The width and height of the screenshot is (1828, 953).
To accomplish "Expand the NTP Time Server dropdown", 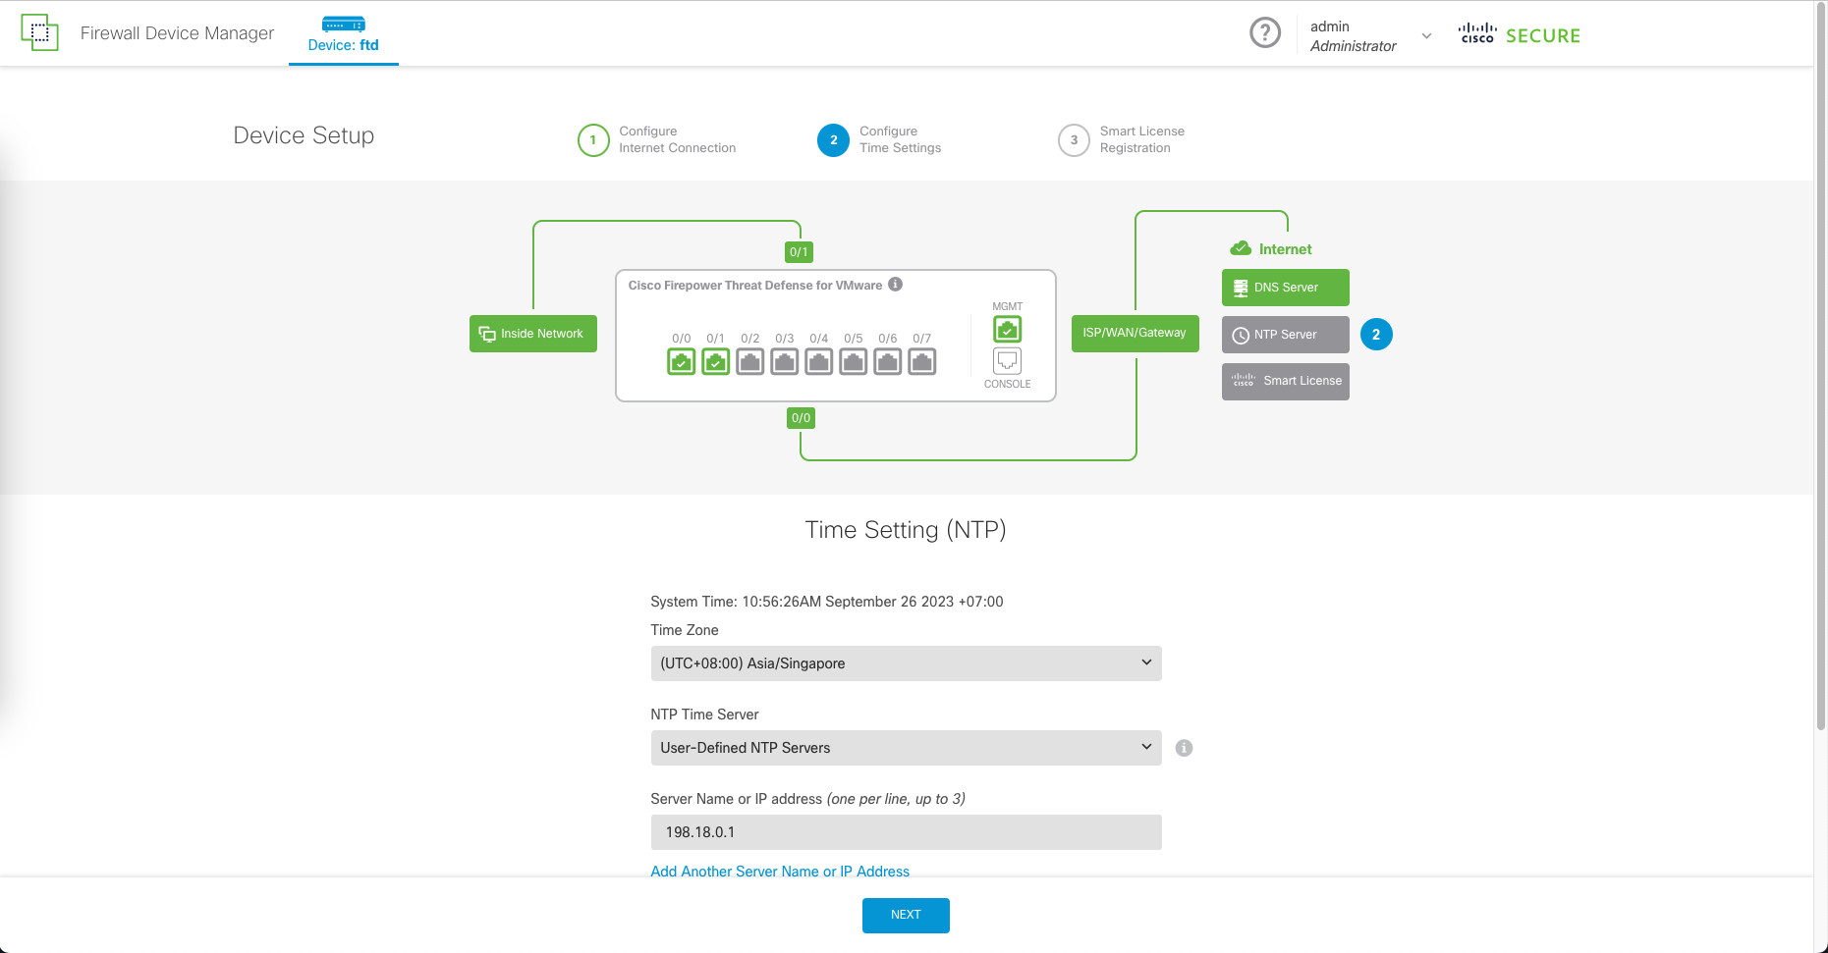I will click(905, 748).
